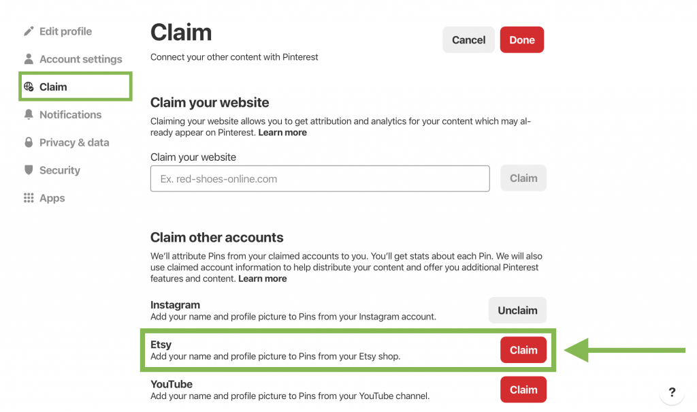This screenshot has width=697, height=412.
Task: Focus the Claim your website text field
Action: (320, 179)
